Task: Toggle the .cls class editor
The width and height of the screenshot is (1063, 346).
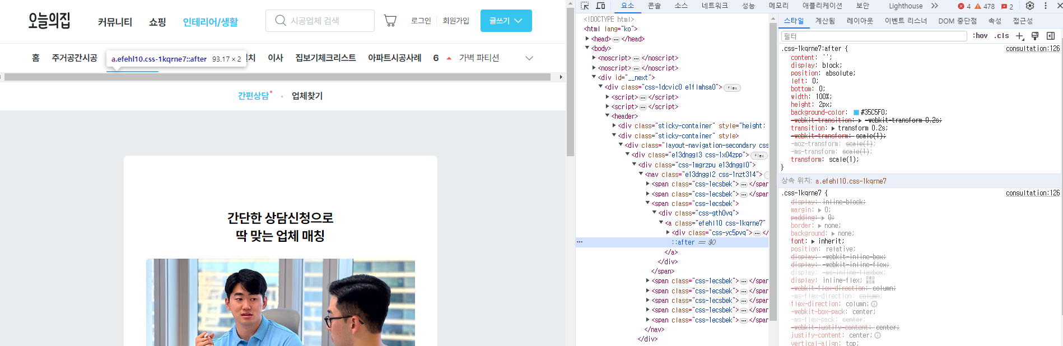Action: [x=1001, y=36]
